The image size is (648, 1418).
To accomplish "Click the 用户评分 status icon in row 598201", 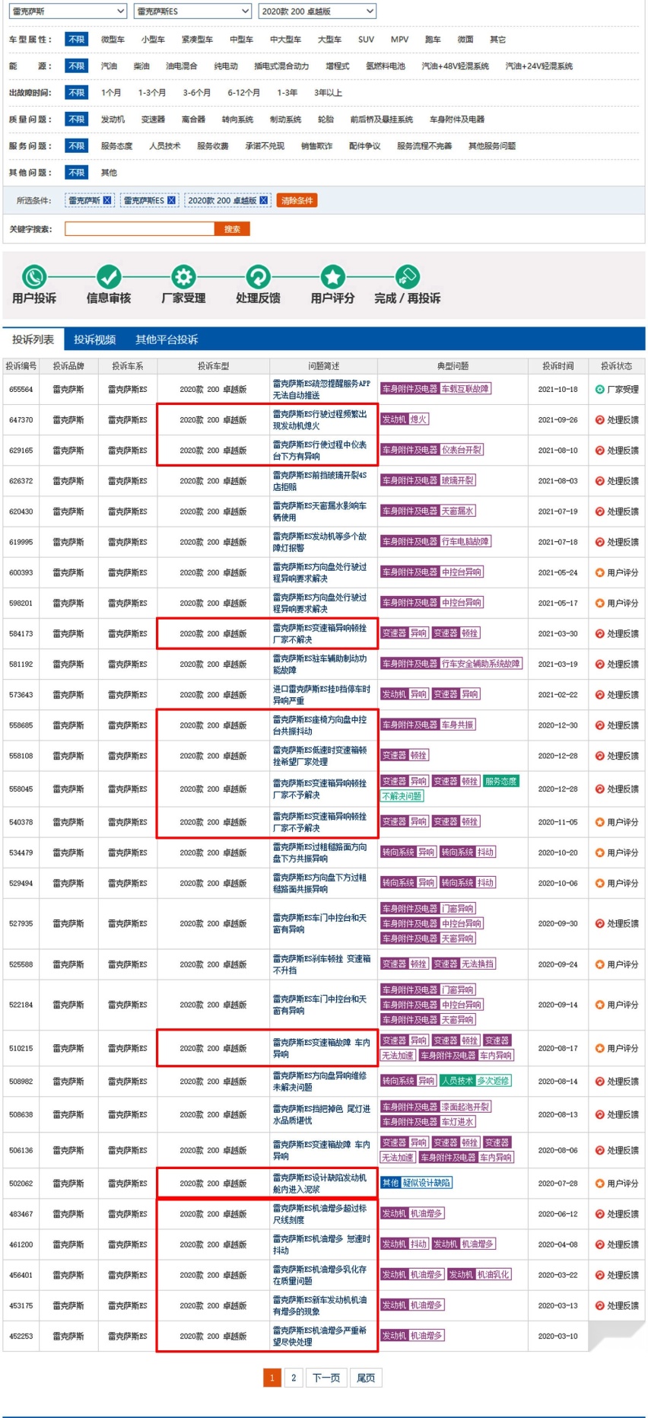I will point(599,604).
